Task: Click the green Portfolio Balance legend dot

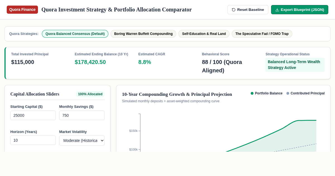Action: click(252, 93)
